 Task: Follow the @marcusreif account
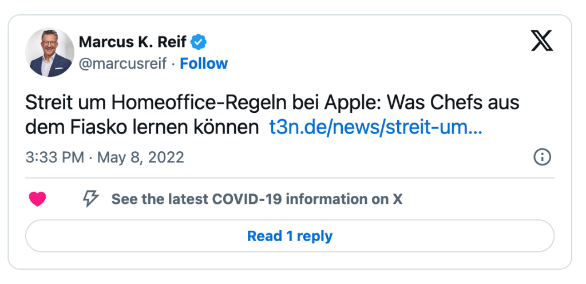coord(204,64)
